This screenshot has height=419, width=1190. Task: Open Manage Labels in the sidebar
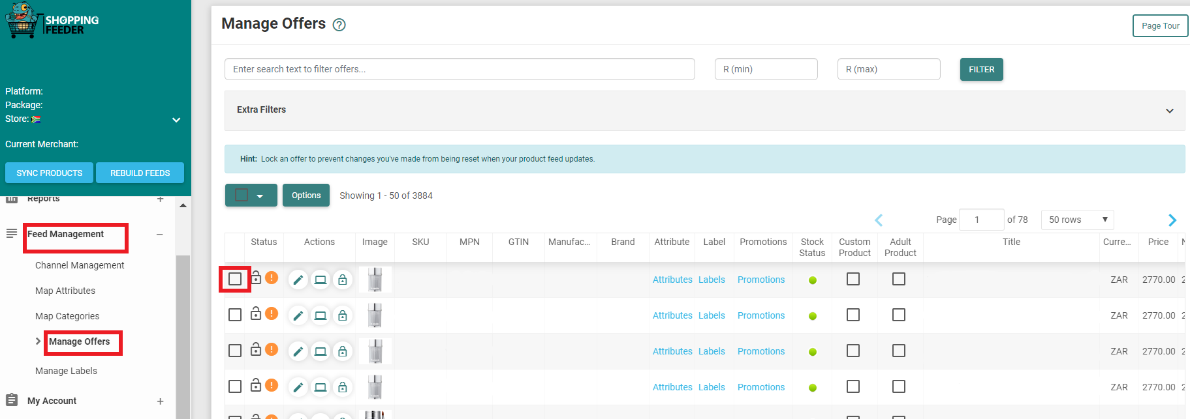tap(66, 371)
